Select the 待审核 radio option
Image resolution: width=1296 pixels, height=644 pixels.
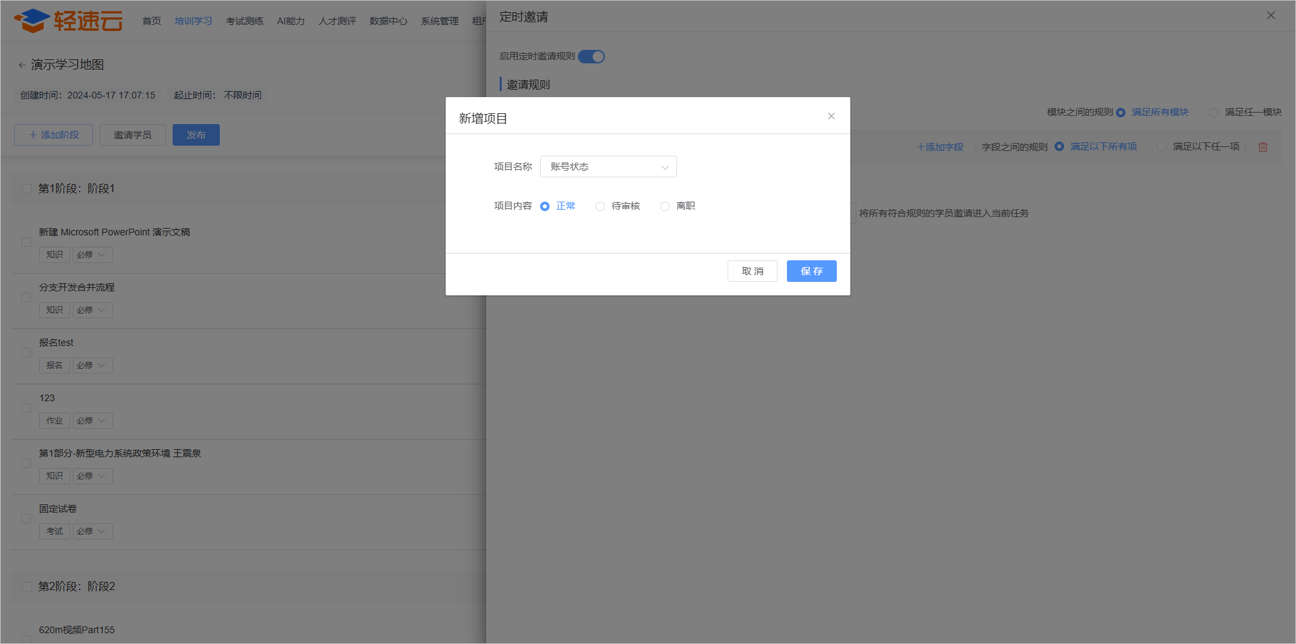click(600, 206)
